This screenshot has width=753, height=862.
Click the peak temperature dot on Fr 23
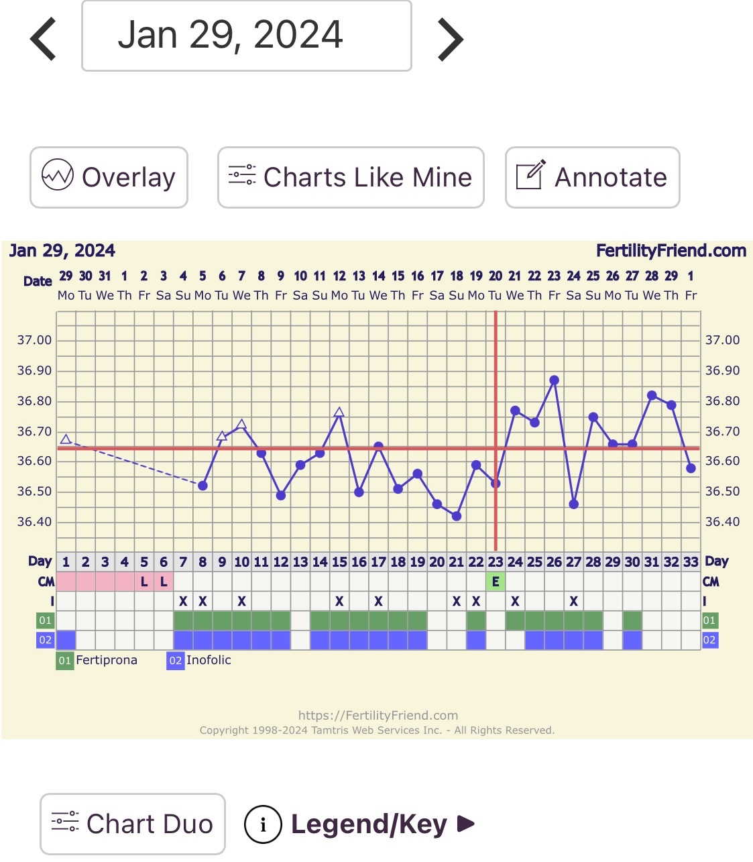[x=554, y=380]
